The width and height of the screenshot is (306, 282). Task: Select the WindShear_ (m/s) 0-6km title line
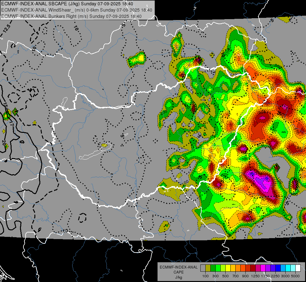click(77, 10)
